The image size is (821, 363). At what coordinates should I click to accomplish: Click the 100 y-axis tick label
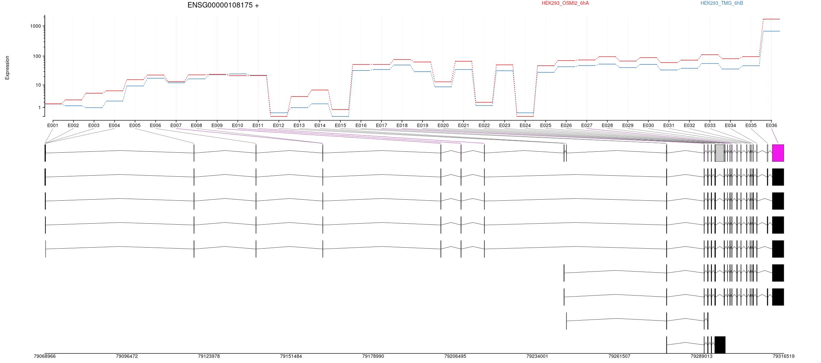[x=37, y=56]
